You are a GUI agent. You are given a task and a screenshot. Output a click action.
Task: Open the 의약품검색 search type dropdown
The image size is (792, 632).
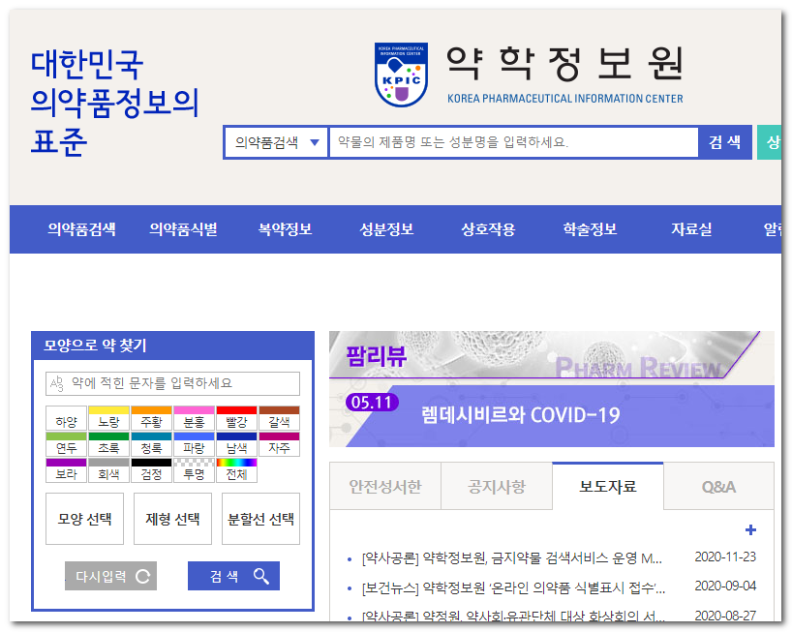[276, 142]
